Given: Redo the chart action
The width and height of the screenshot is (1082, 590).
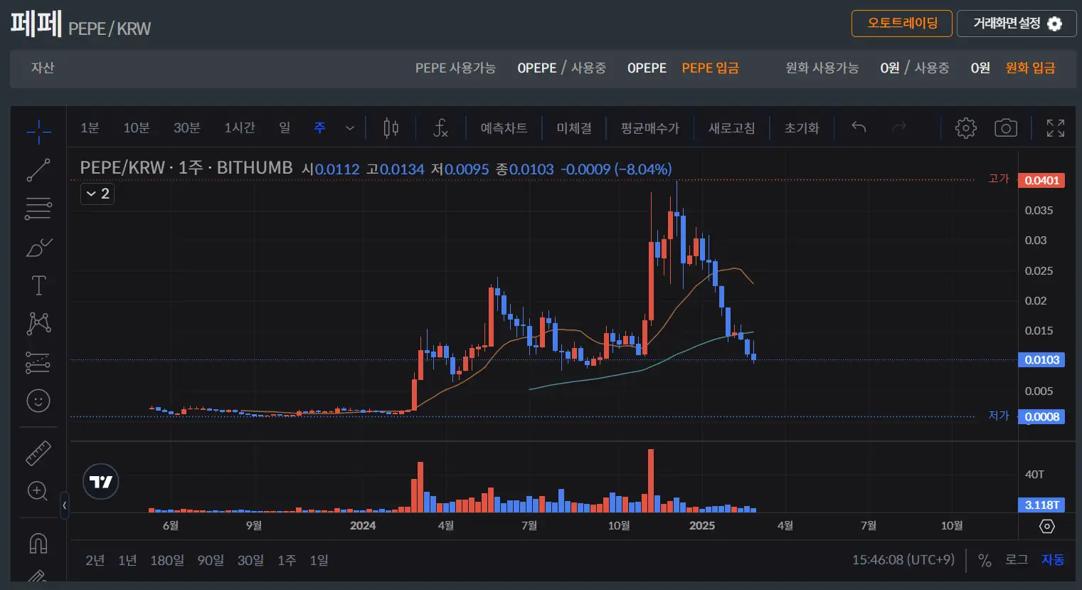Looking at the screenshot, I should tap(899, 127).
